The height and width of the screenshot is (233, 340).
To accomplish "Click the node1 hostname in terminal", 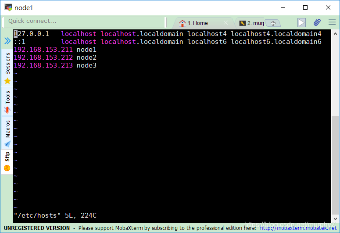I will tap(86, 50).
